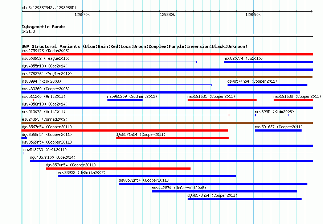Open esv24393 (Conrad2009) label
The image size is (323, 224).
tap(45, 119)
